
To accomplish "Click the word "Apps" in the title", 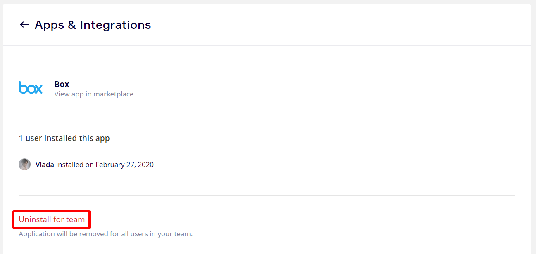I will pyautogui.click(x=50, y=25).
